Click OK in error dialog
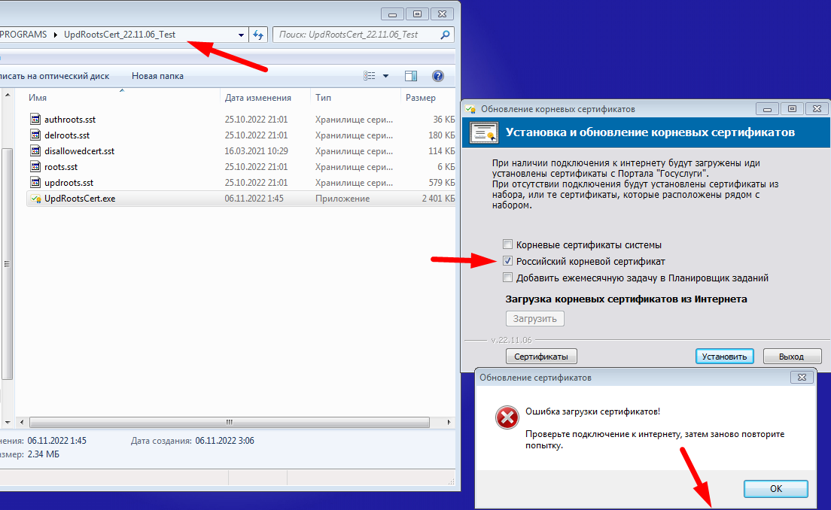 776,489
